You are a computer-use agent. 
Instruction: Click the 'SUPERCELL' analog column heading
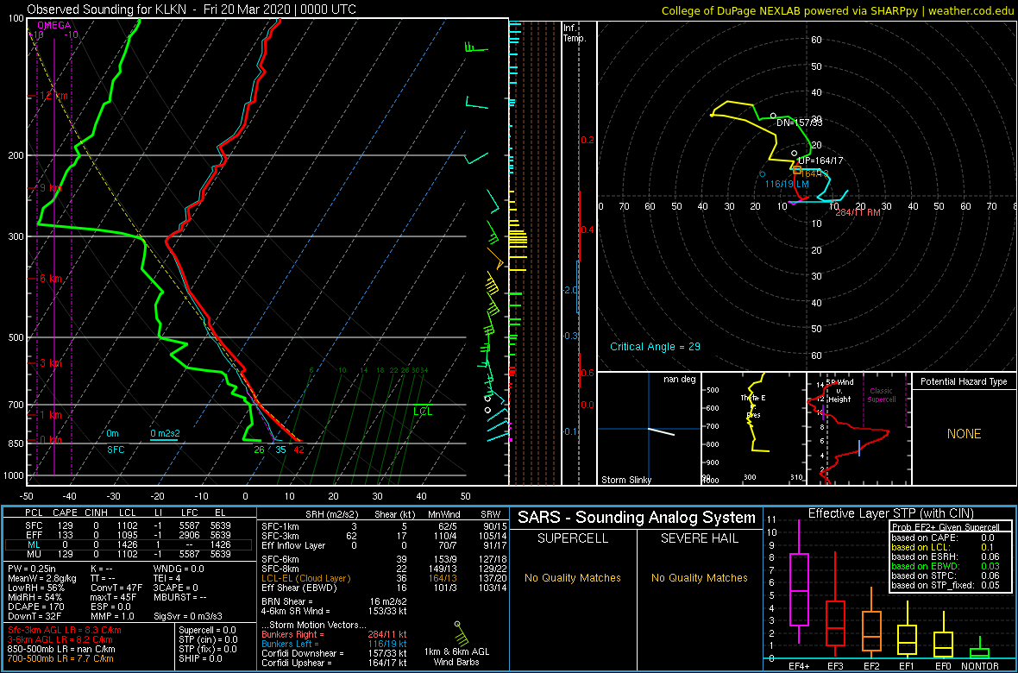(573, 539)
